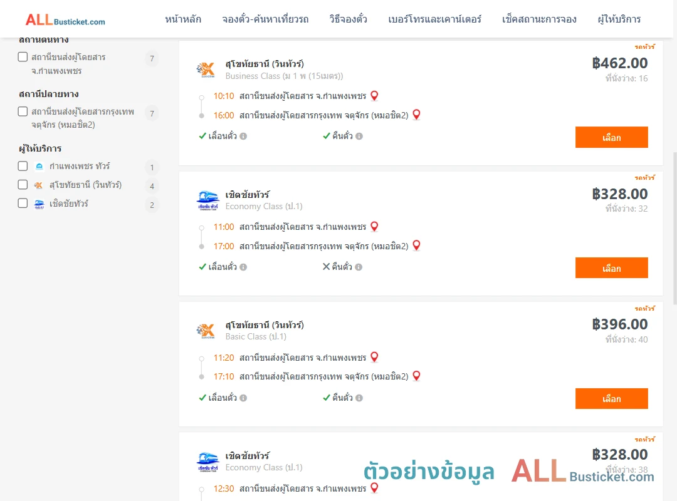Click the สุโขทัยธานี operator logo in filters

click(39, 185)
